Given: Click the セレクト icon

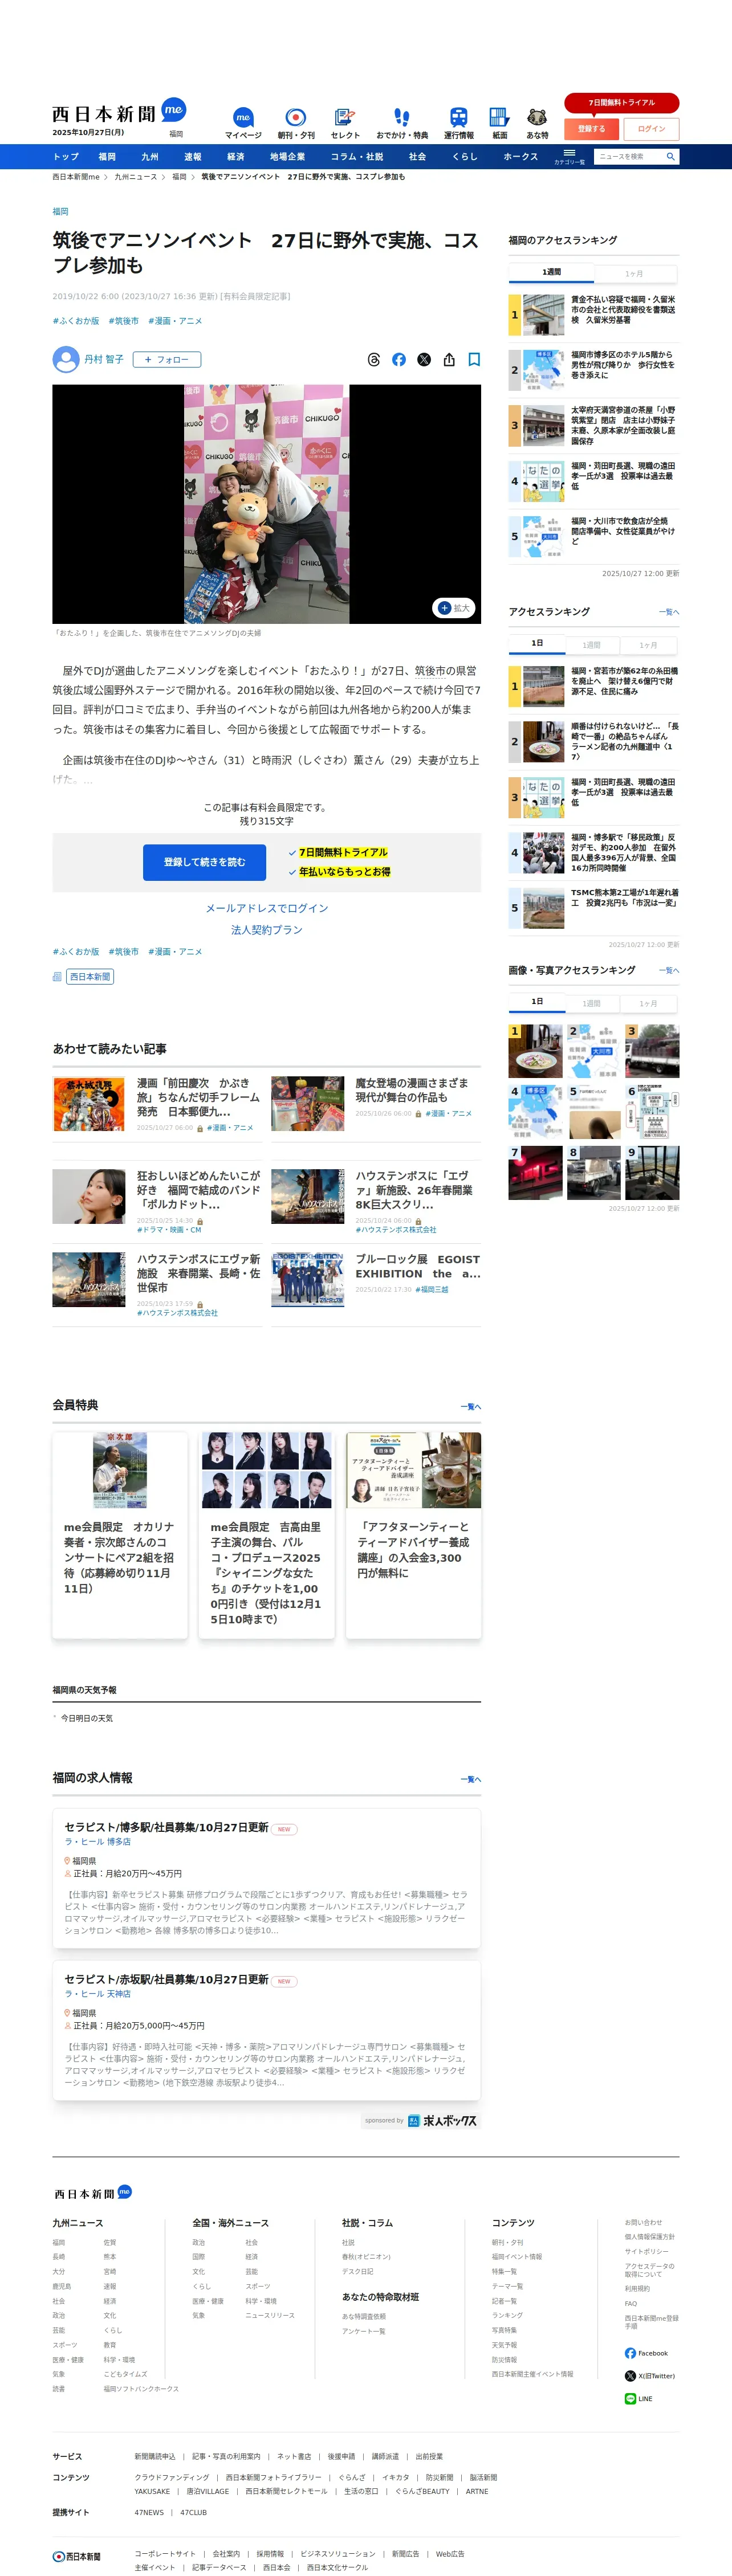Looking at the screenshot, I should coord(345,123).
